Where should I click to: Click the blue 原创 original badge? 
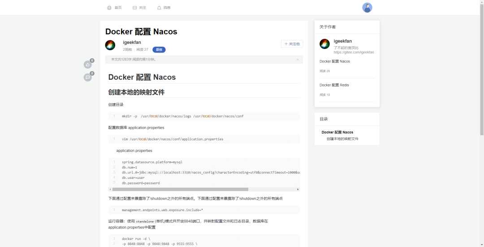click(x=159, y=50)
